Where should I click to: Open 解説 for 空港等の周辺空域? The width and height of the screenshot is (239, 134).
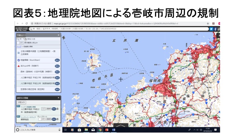pos(57,89)
